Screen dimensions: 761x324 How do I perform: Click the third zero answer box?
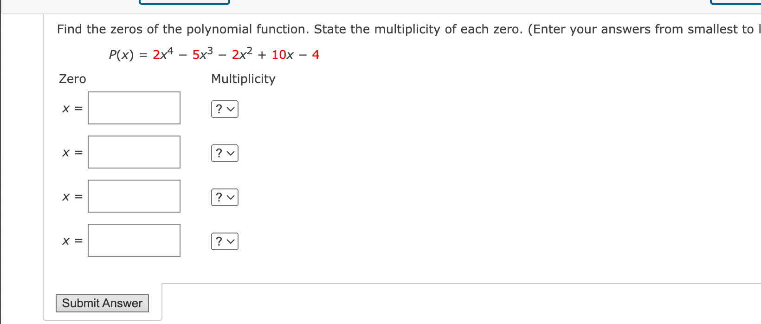(x=134, y=196)
